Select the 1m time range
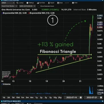Viewport: 104px width, 104px height. (x=23, y=97)
